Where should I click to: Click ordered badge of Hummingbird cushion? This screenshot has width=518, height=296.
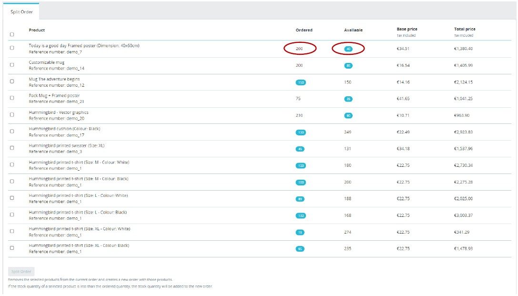coord(300,132)
